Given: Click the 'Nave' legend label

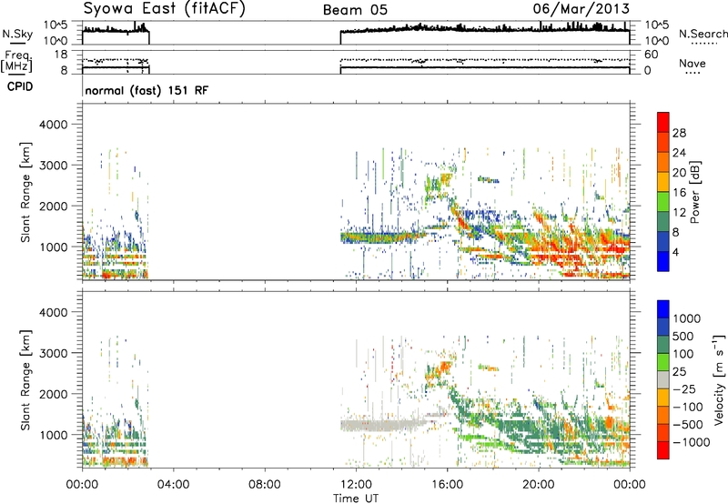Looking at the screenshot, I should (x=692, y=64).
